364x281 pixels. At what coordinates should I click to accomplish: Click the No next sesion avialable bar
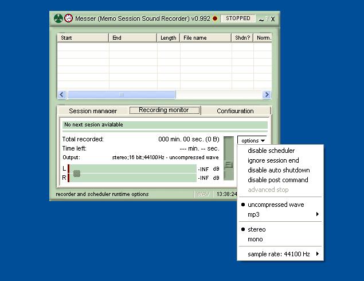[165, 125]
